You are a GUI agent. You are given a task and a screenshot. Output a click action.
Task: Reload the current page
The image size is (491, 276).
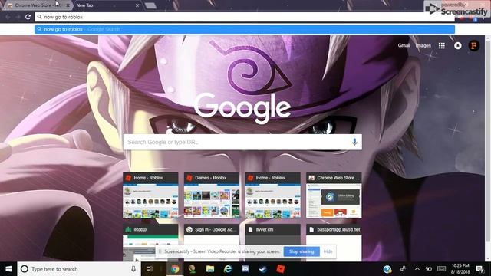(x=28, y=17)
